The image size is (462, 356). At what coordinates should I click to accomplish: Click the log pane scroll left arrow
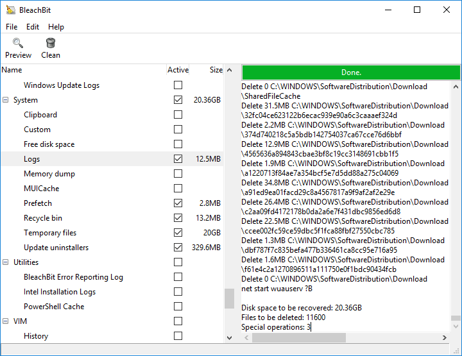[246, 338]
